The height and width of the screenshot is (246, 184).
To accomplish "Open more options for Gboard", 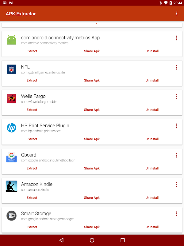I will (176, 155).
